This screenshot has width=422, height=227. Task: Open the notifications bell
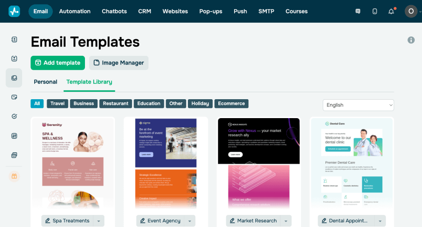point(391,11)
